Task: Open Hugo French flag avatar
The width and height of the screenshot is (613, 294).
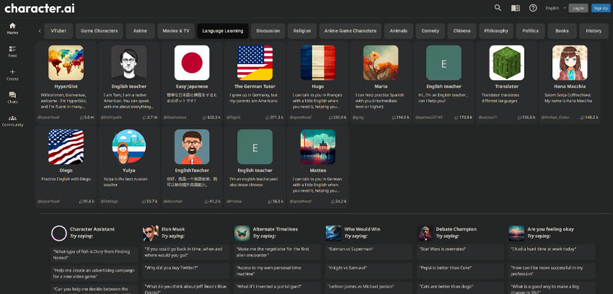Action: 318,63
